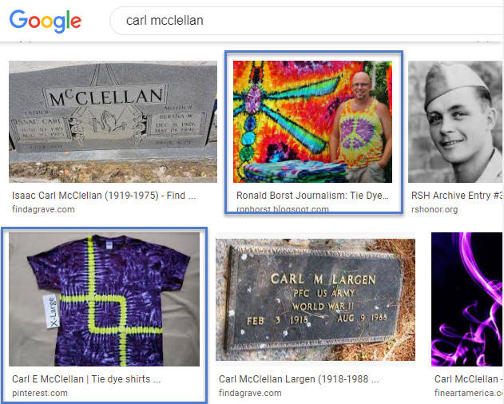Visit the rshonor.org source link

click(435, 209)
